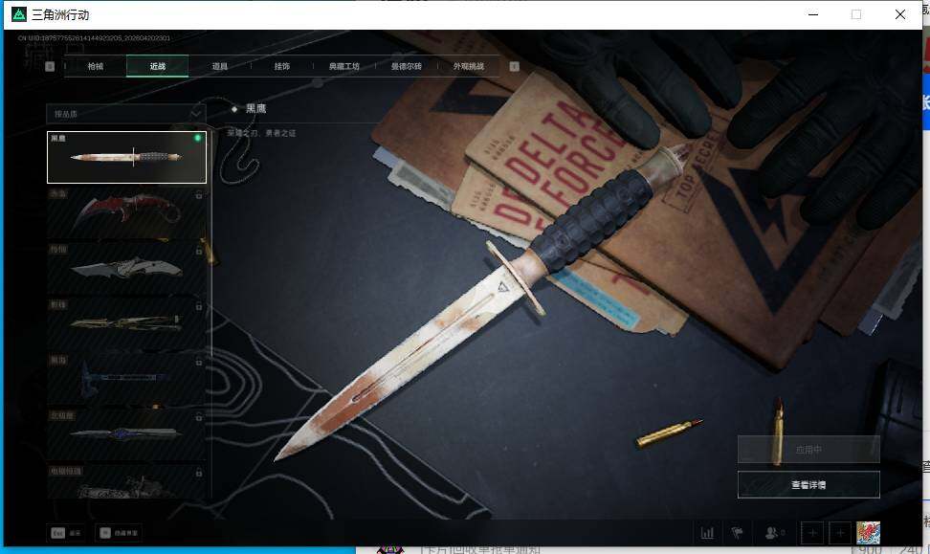This screenshot has width=930, height=554.
Task: Click the colorful artwork thumbnail in bottom corner
Action: (868, 533)
